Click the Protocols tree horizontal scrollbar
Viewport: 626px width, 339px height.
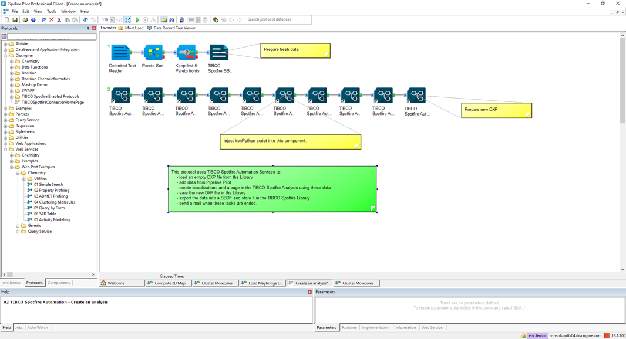pyautogui.click(x=48, y=274)
